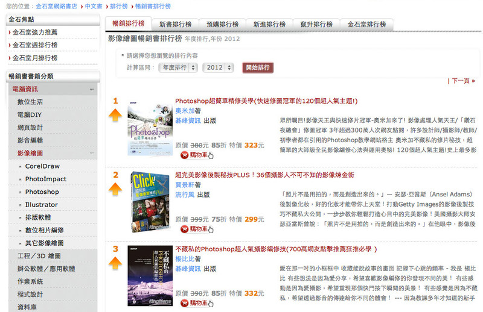483x312 pixels.
Task: Open title Photoshop超簡單精修美學 link
Action: (266, 101)
